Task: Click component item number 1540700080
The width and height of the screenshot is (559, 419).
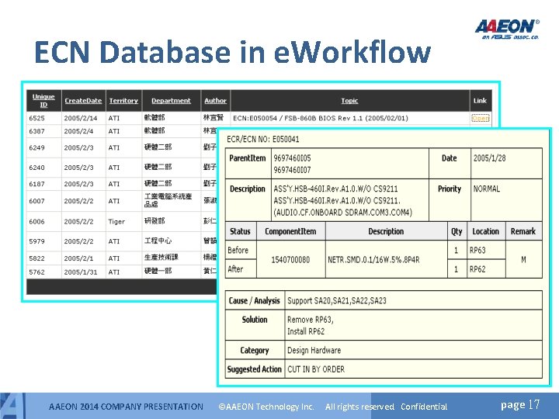Action: (x=290, y=259)
